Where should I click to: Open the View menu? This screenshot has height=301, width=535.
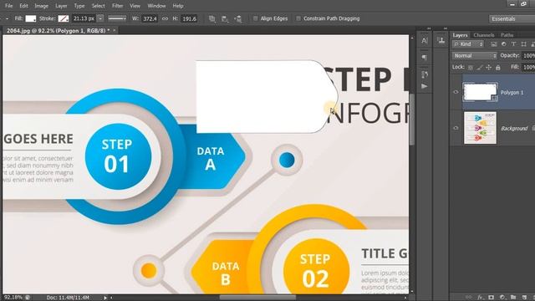click(135, 6)
